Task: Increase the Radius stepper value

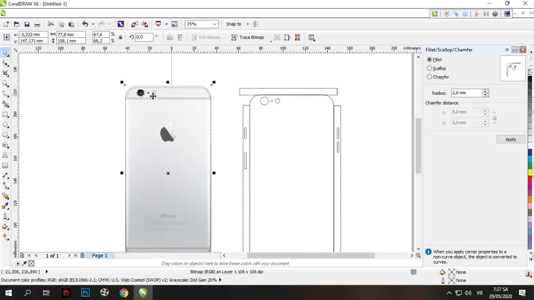Action: coord(485,91)
